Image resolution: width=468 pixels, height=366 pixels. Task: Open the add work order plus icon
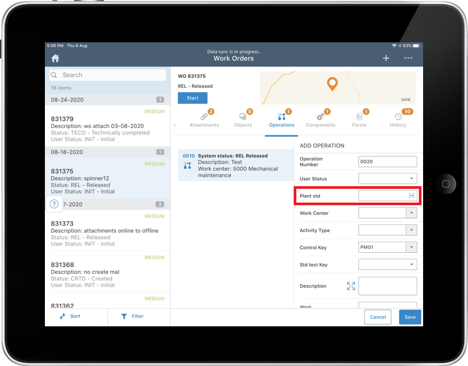(386, 58)
